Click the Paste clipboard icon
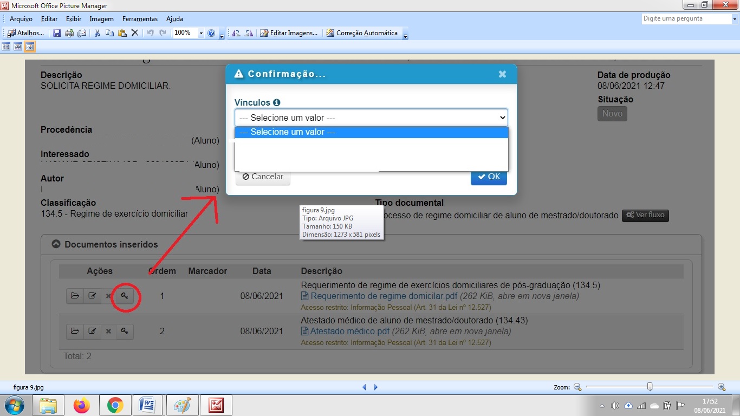 point(122,33)
